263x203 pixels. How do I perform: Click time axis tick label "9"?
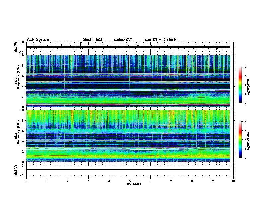213,181
